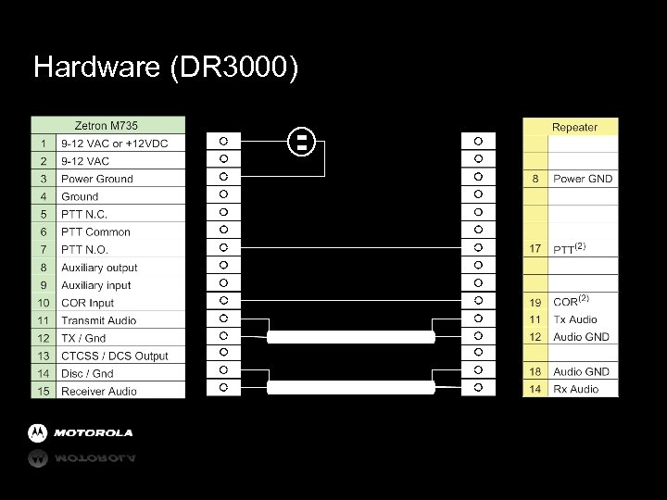
Task: Click the 'PTT N.C.' row
Action: coord(108,214)
